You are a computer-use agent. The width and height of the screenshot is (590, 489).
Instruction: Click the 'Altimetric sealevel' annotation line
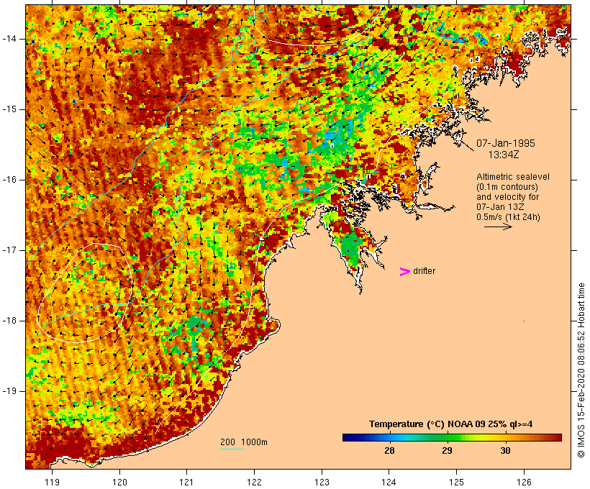click(513, 176)
